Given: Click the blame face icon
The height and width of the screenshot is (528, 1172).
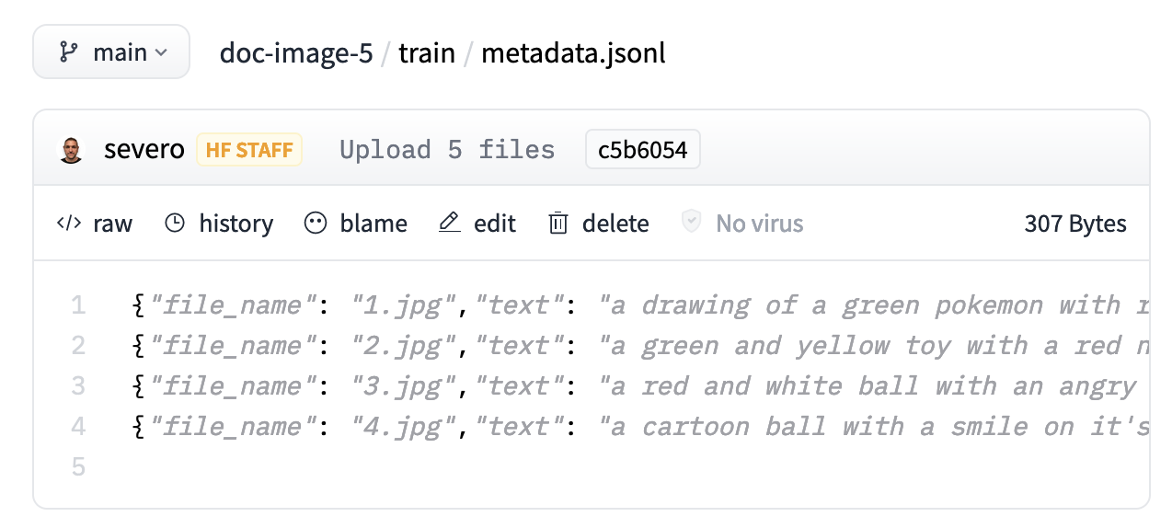Looking at the screenshot, I should coord(316,224).
